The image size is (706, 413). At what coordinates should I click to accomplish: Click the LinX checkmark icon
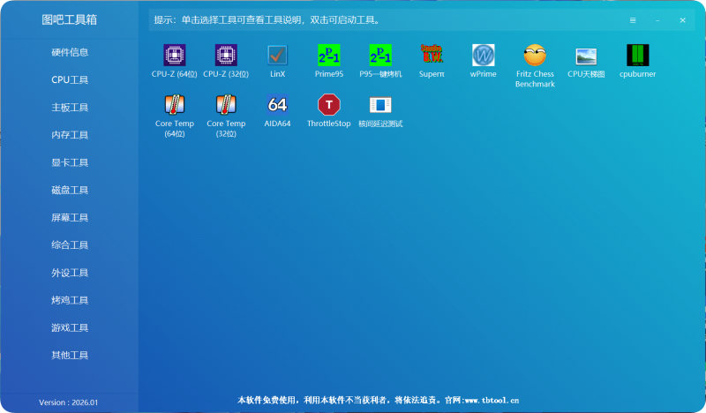(x=277, y=56)
